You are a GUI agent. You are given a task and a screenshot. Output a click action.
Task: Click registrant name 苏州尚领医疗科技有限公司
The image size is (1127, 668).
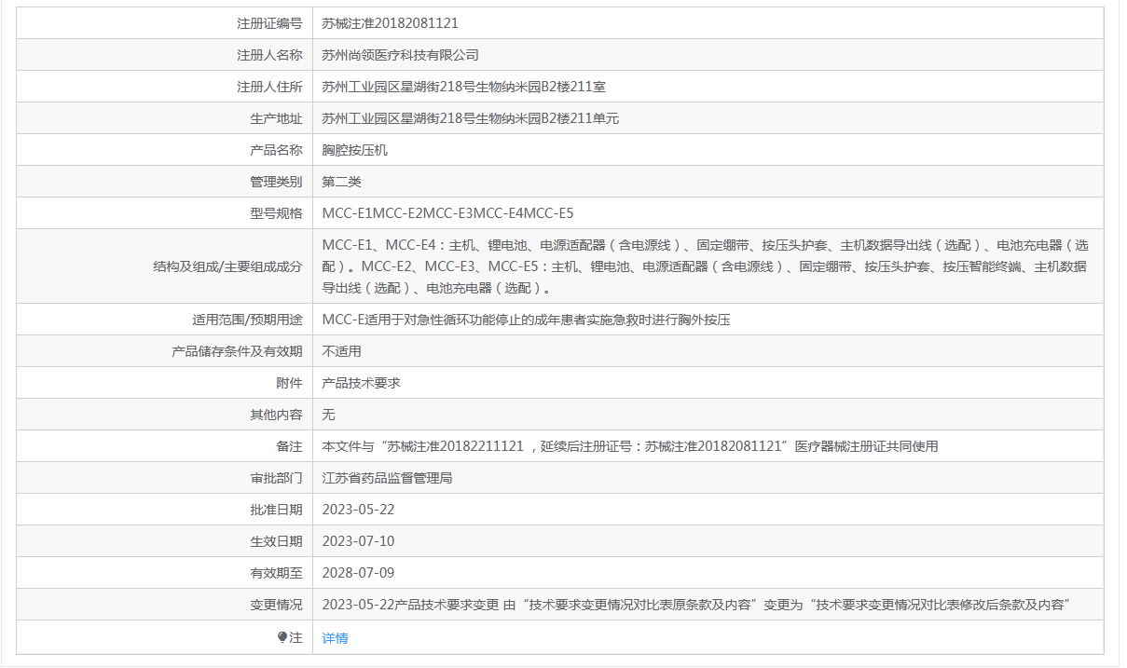400,55
